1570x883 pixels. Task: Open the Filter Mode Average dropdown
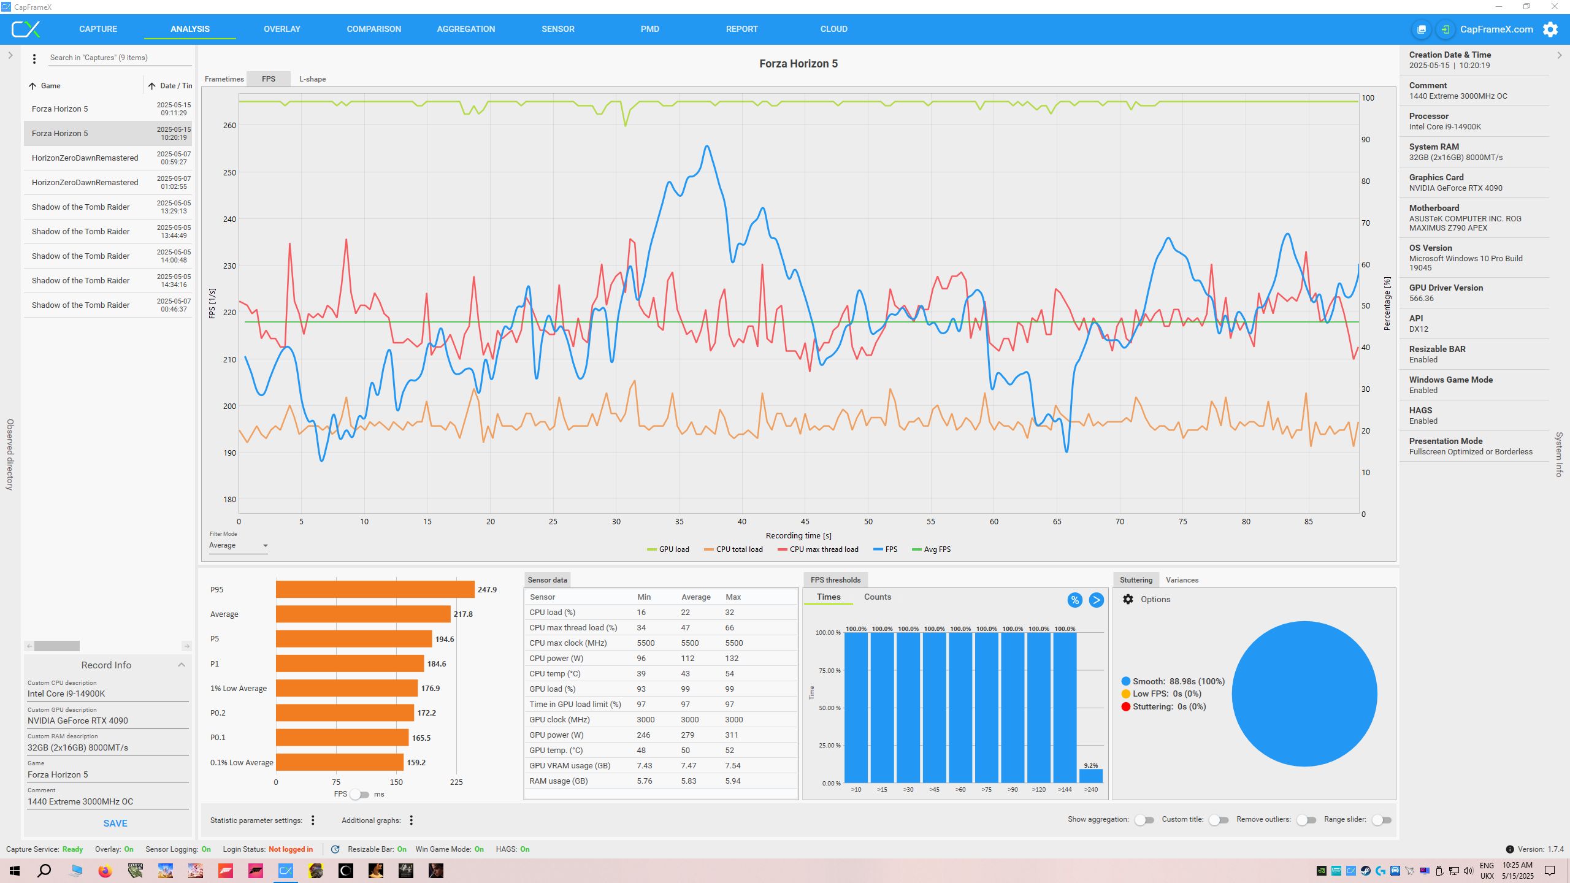239,546
